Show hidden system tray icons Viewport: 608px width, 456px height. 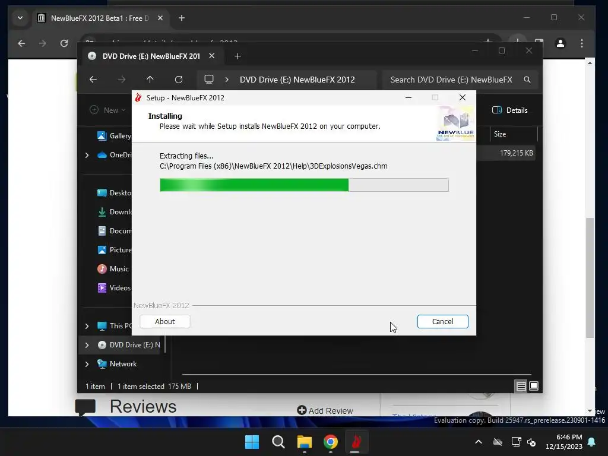[x=479, y=442]
